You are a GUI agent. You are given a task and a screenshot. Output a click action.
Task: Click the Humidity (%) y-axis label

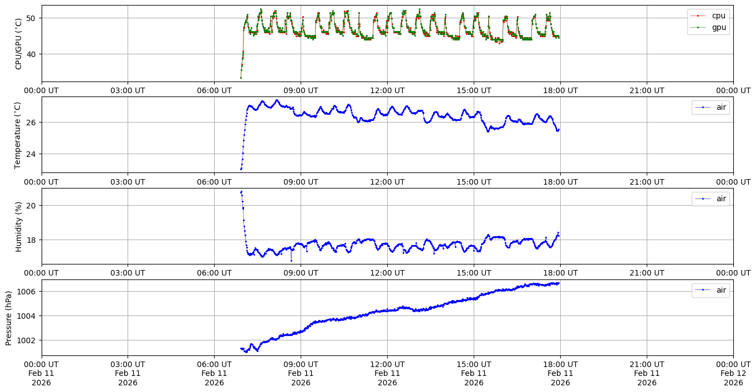tap(19, 226)
